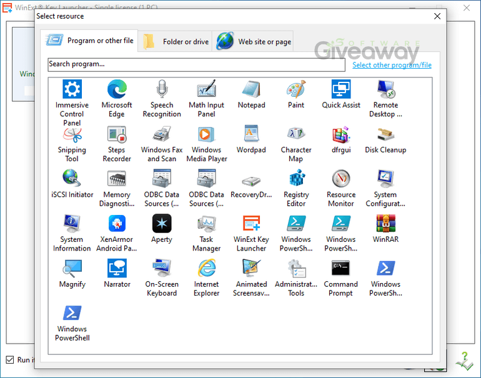The image size is (481, 378).
Task: Choose Magnify icon
Action: pos(72,268)
